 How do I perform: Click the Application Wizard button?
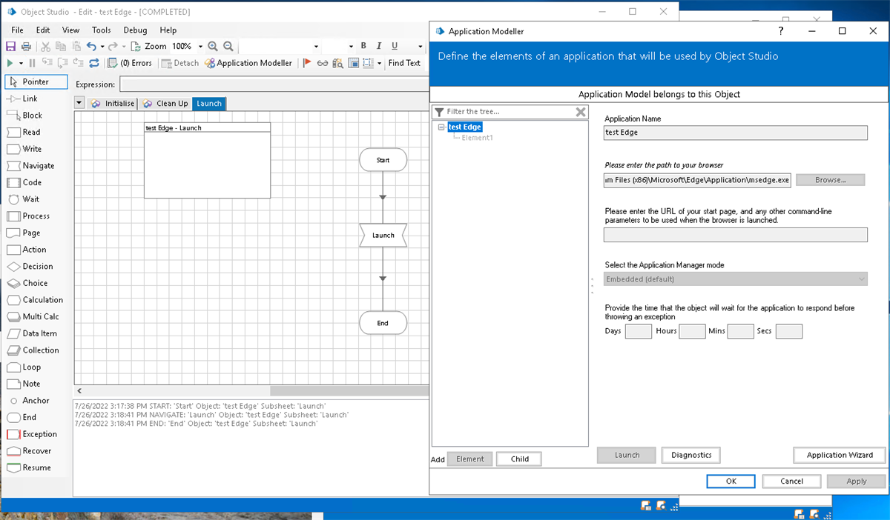(x=839, y=455)
